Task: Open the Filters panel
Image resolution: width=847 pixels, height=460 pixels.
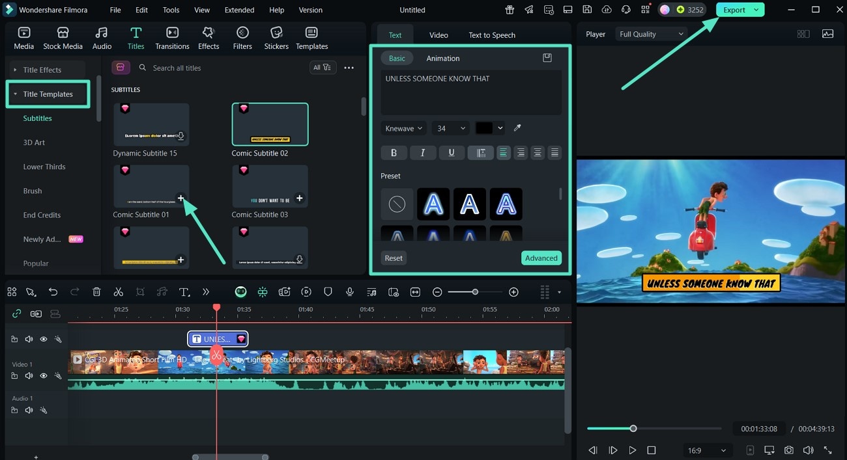Action: coord(242,38)
